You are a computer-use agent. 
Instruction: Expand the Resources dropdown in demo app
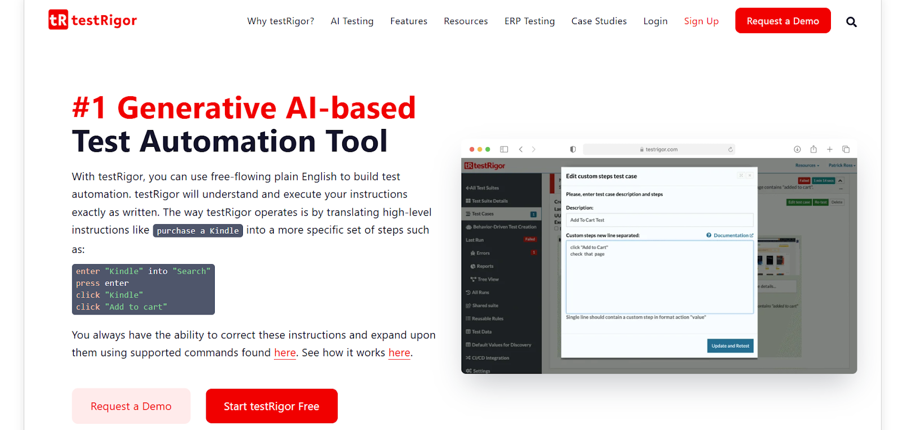806,165
